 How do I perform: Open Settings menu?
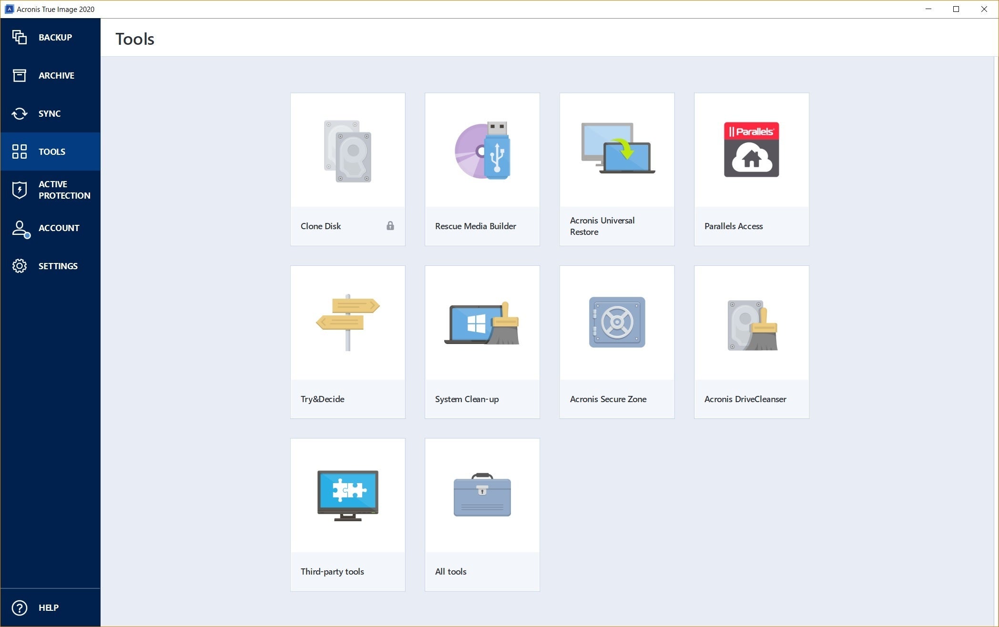(x=50, y=266)
